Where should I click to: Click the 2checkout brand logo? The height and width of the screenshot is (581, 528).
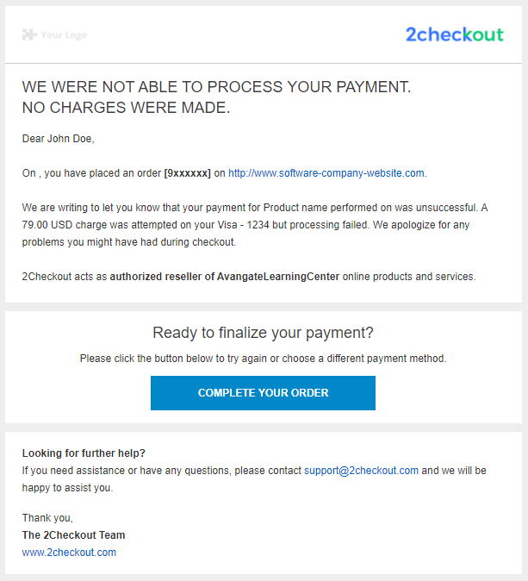click(x=455, y=34)
